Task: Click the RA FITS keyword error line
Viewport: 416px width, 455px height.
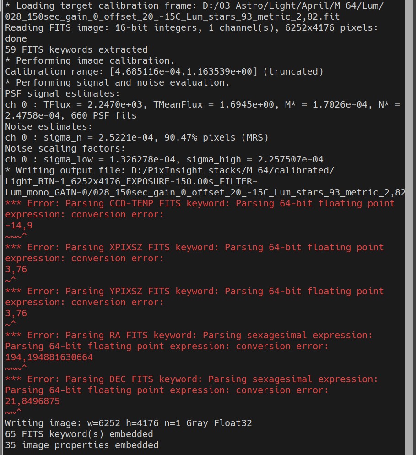Action: point(189,341)
